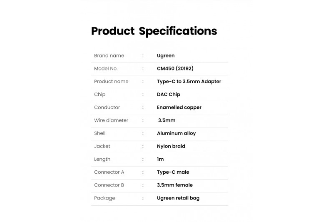This screenshot has height=222, width=333.
Task: Click the Nylon braid value
Action: coord(171,146)
